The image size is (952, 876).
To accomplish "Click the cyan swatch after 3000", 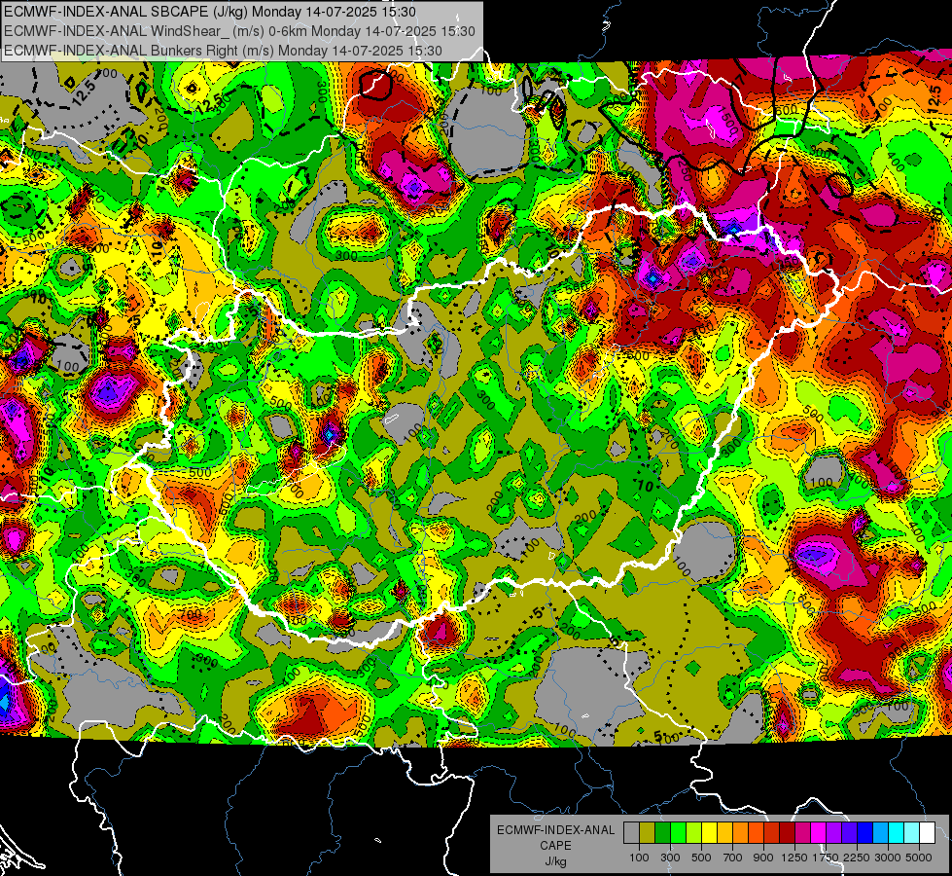I will pyautogui.click(x=897, y=833).
